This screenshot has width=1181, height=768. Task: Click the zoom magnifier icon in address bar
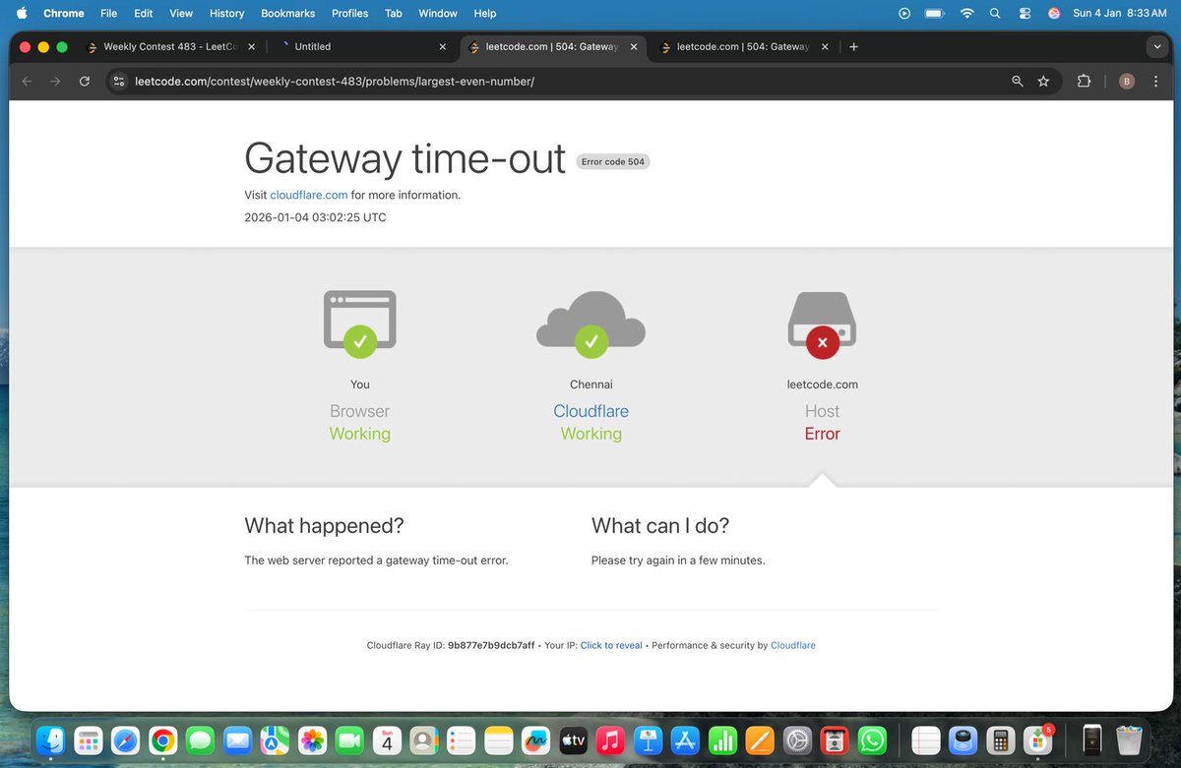click(1018, 82)
